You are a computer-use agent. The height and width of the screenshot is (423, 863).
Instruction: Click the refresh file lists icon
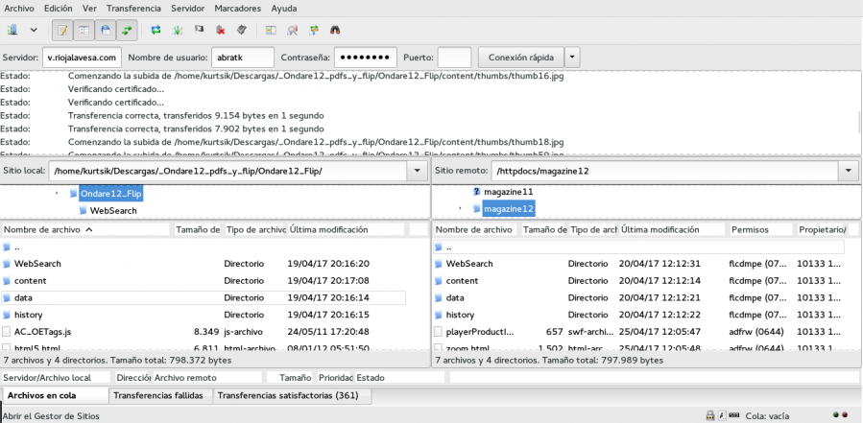coord(156,31)
